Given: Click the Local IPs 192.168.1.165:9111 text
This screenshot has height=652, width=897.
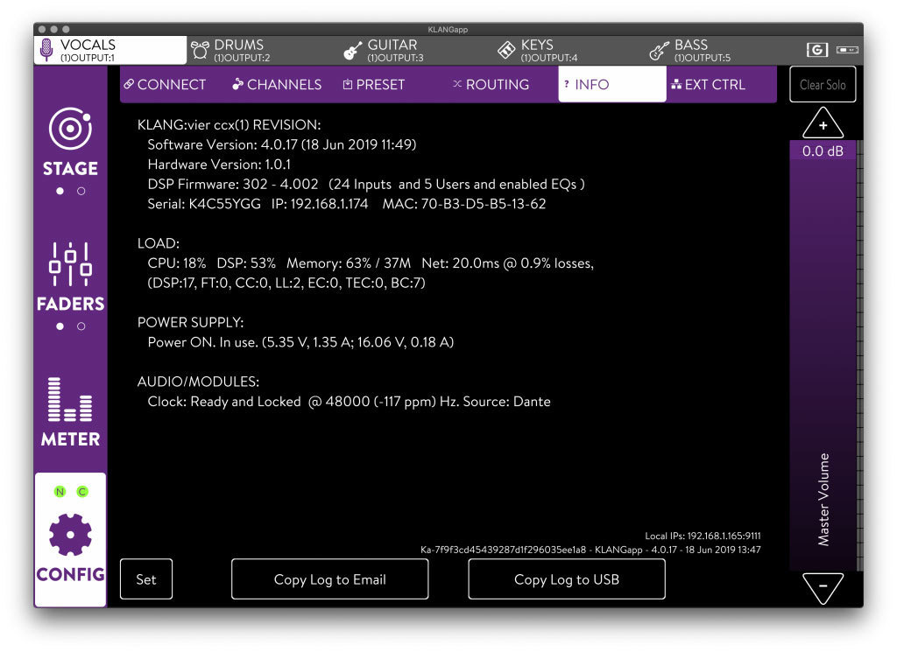Looking at the screenshot, I should pyautogui.click(x=703, y=536).
